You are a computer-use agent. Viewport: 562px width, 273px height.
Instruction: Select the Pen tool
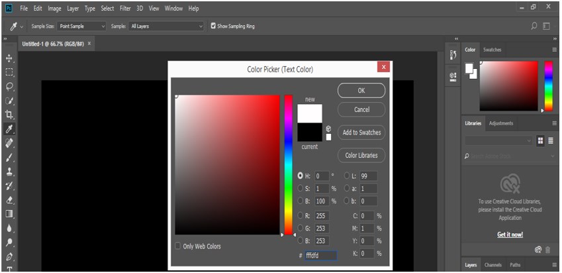[x=9, y=256]
